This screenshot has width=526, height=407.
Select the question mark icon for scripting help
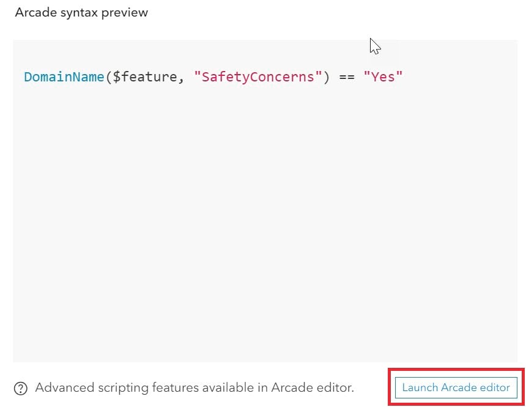[x=21, y=387]
